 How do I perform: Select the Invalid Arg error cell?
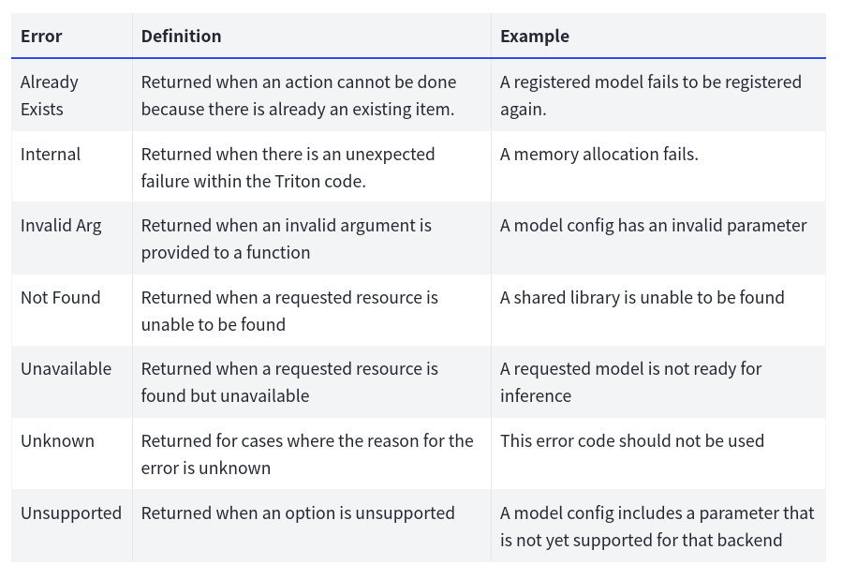[x=61, y=226]
